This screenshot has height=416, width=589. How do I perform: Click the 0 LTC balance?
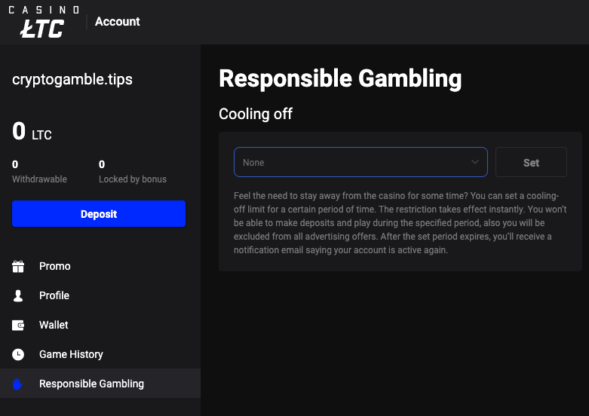tap(32, 133)
